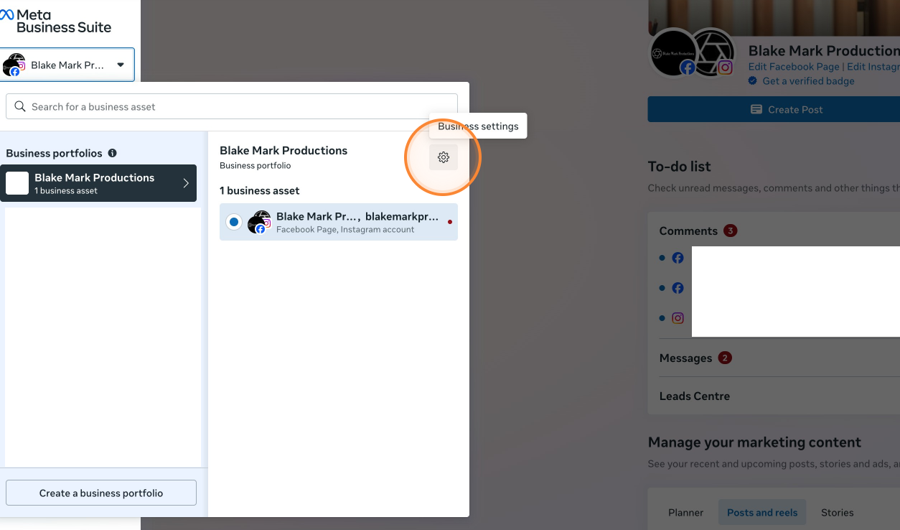900x530 pixels.
Task: Open the Comments section in To-do list
Action: (688, 231)
